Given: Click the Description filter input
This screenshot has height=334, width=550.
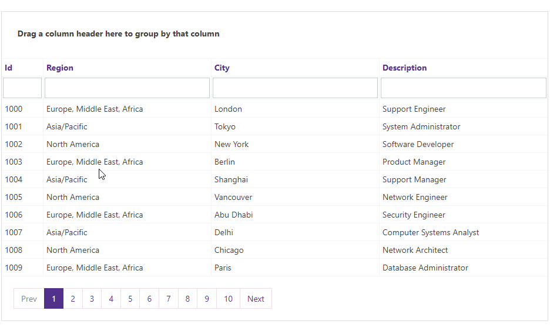Looking at the screenshot, I should click(463, 88).
